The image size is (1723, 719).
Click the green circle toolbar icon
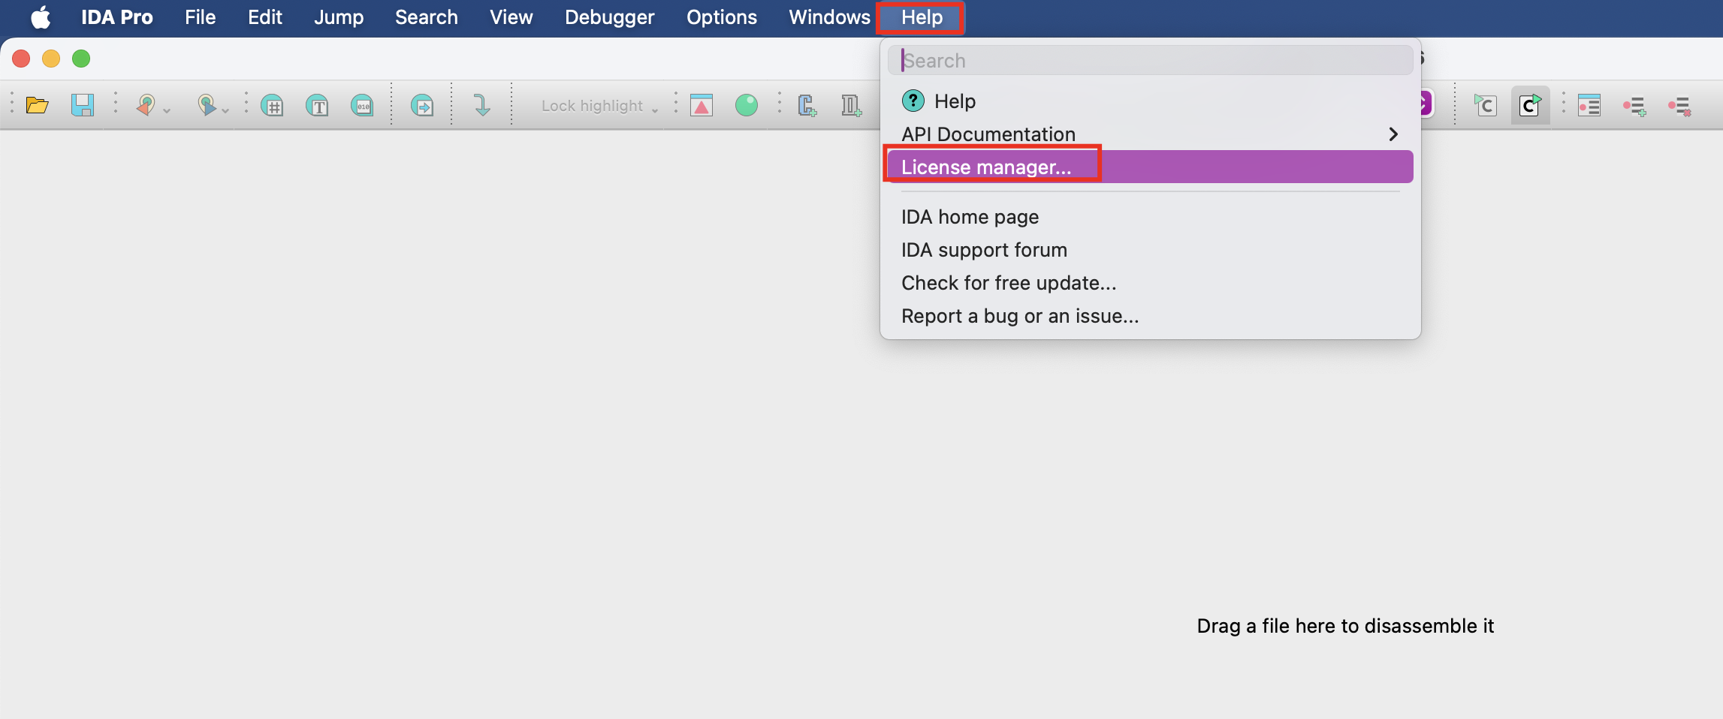(747, 105)
